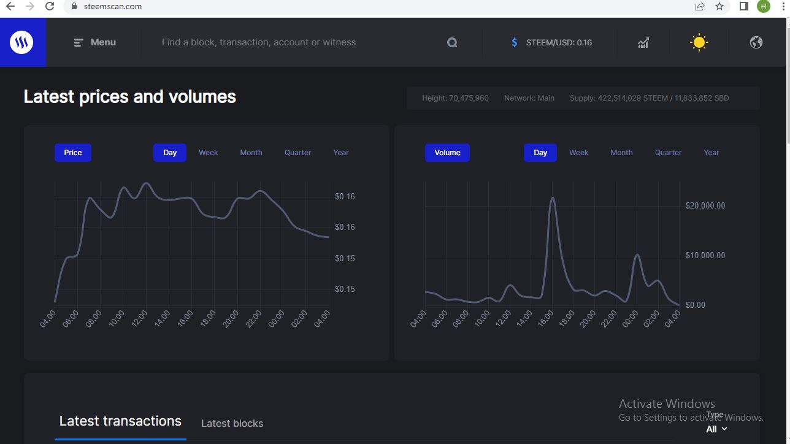
Task: Open the price chart trend icon
Action: [643, 42]
